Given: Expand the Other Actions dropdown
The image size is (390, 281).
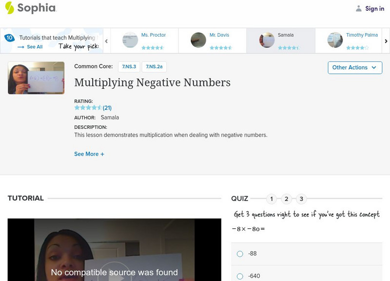Looking at the screenshot, I should click(355, 68).
